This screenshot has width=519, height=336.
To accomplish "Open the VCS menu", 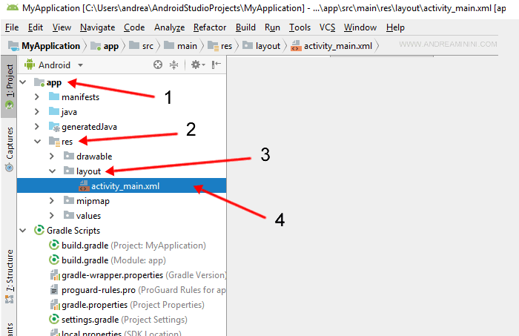I will (x=328, y=27).
